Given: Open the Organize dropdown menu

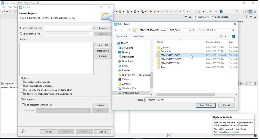Looking at the screenshot, I should (121, 36).
